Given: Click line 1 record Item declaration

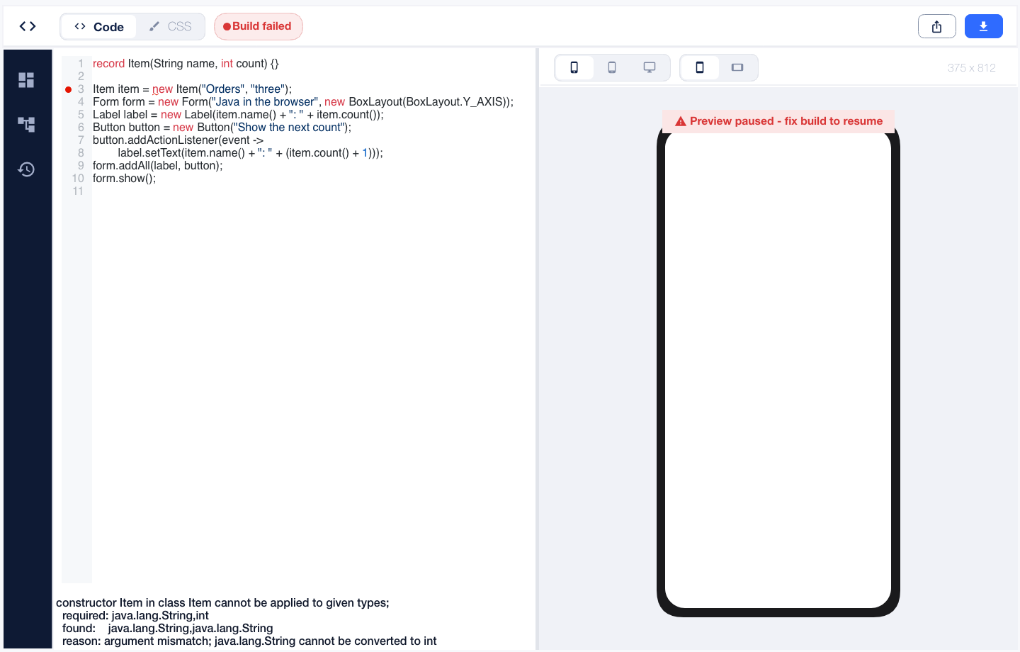Looking at the screenshot, I should 186,64.
